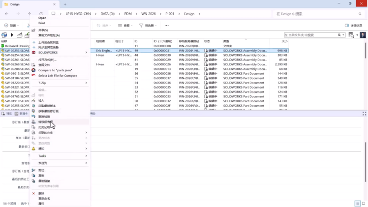Select 'Compare to parts.json' menu entry
This screenshot has height=207, width=368.
(x=55, y=70)
